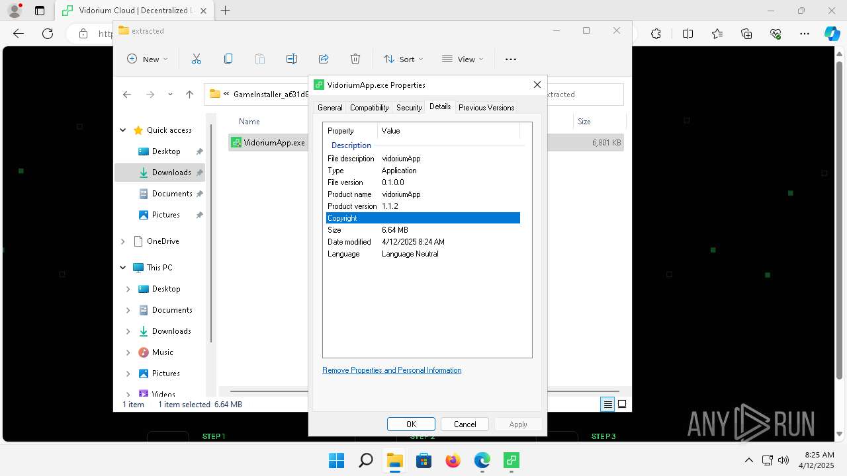Viewport: 847px width, 476px height.
Task: Open Edge settings and more menu
Action: point(805,34)
